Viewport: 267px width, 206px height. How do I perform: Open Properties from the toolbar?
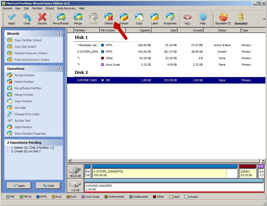(x=170, y=19)
